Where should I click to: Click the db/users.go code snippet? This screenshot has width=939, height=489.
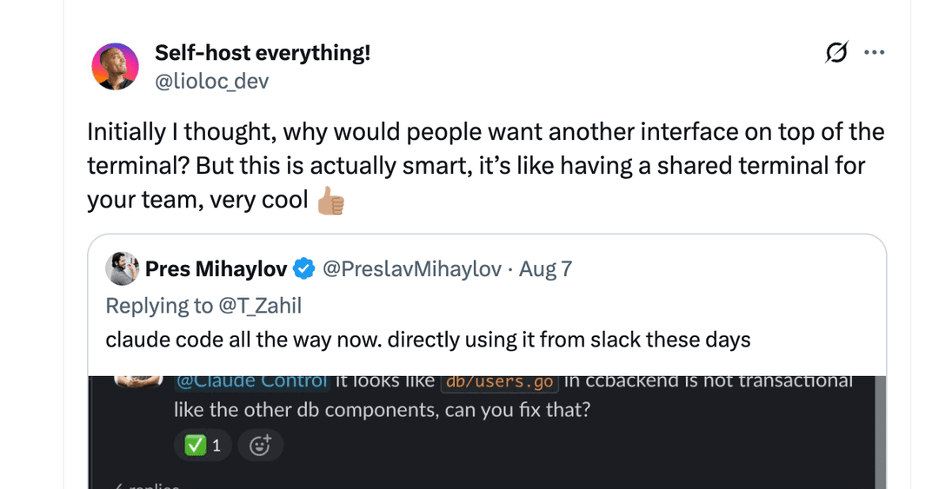coord(498,382)
